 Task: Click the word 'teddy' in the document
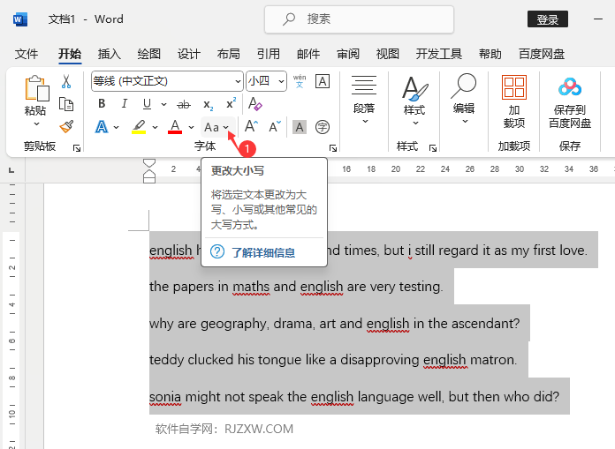coord(166,360)
